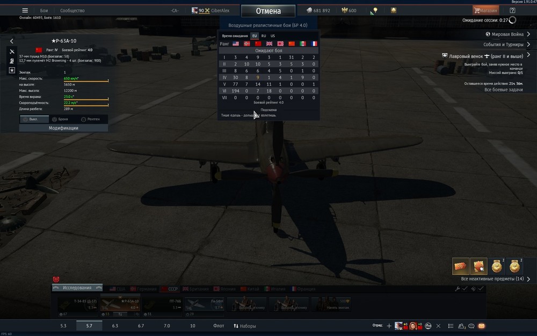537x336 pixels.
Task: Open the Сообщество menu
Action: (x=72, y=10)
